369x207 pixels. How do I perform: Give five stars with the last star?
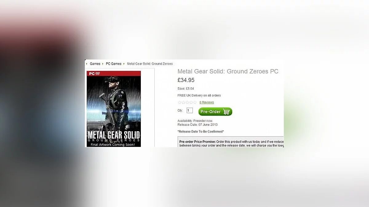[x=195, y=102]
